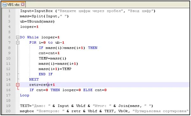The width and height of the screenshot is (191, 116).
Task: Click line number 20 in the margin
Action: pyautogui.click(x=8, y=111)
